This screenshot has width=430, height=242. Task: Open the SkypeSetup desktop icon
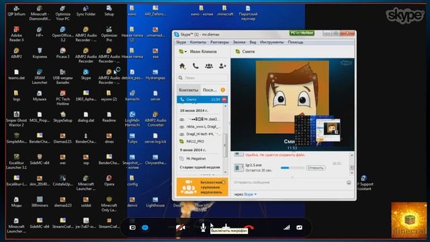(62, 117)
